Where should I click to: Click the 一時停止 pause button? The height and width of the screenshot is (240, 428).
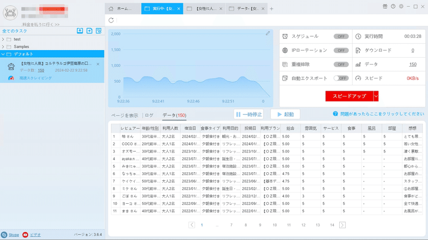click(x=249, y=114)
